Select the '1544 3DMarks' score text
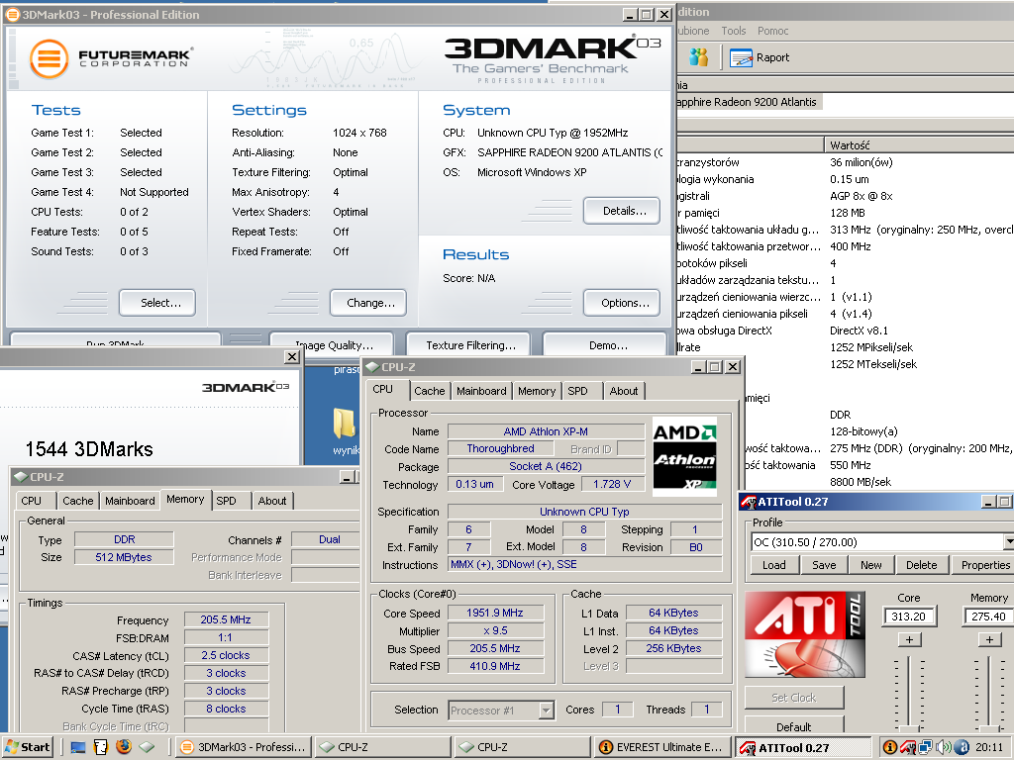The width and height of the screenshot is (1014, 760). [x=89, y=449]
